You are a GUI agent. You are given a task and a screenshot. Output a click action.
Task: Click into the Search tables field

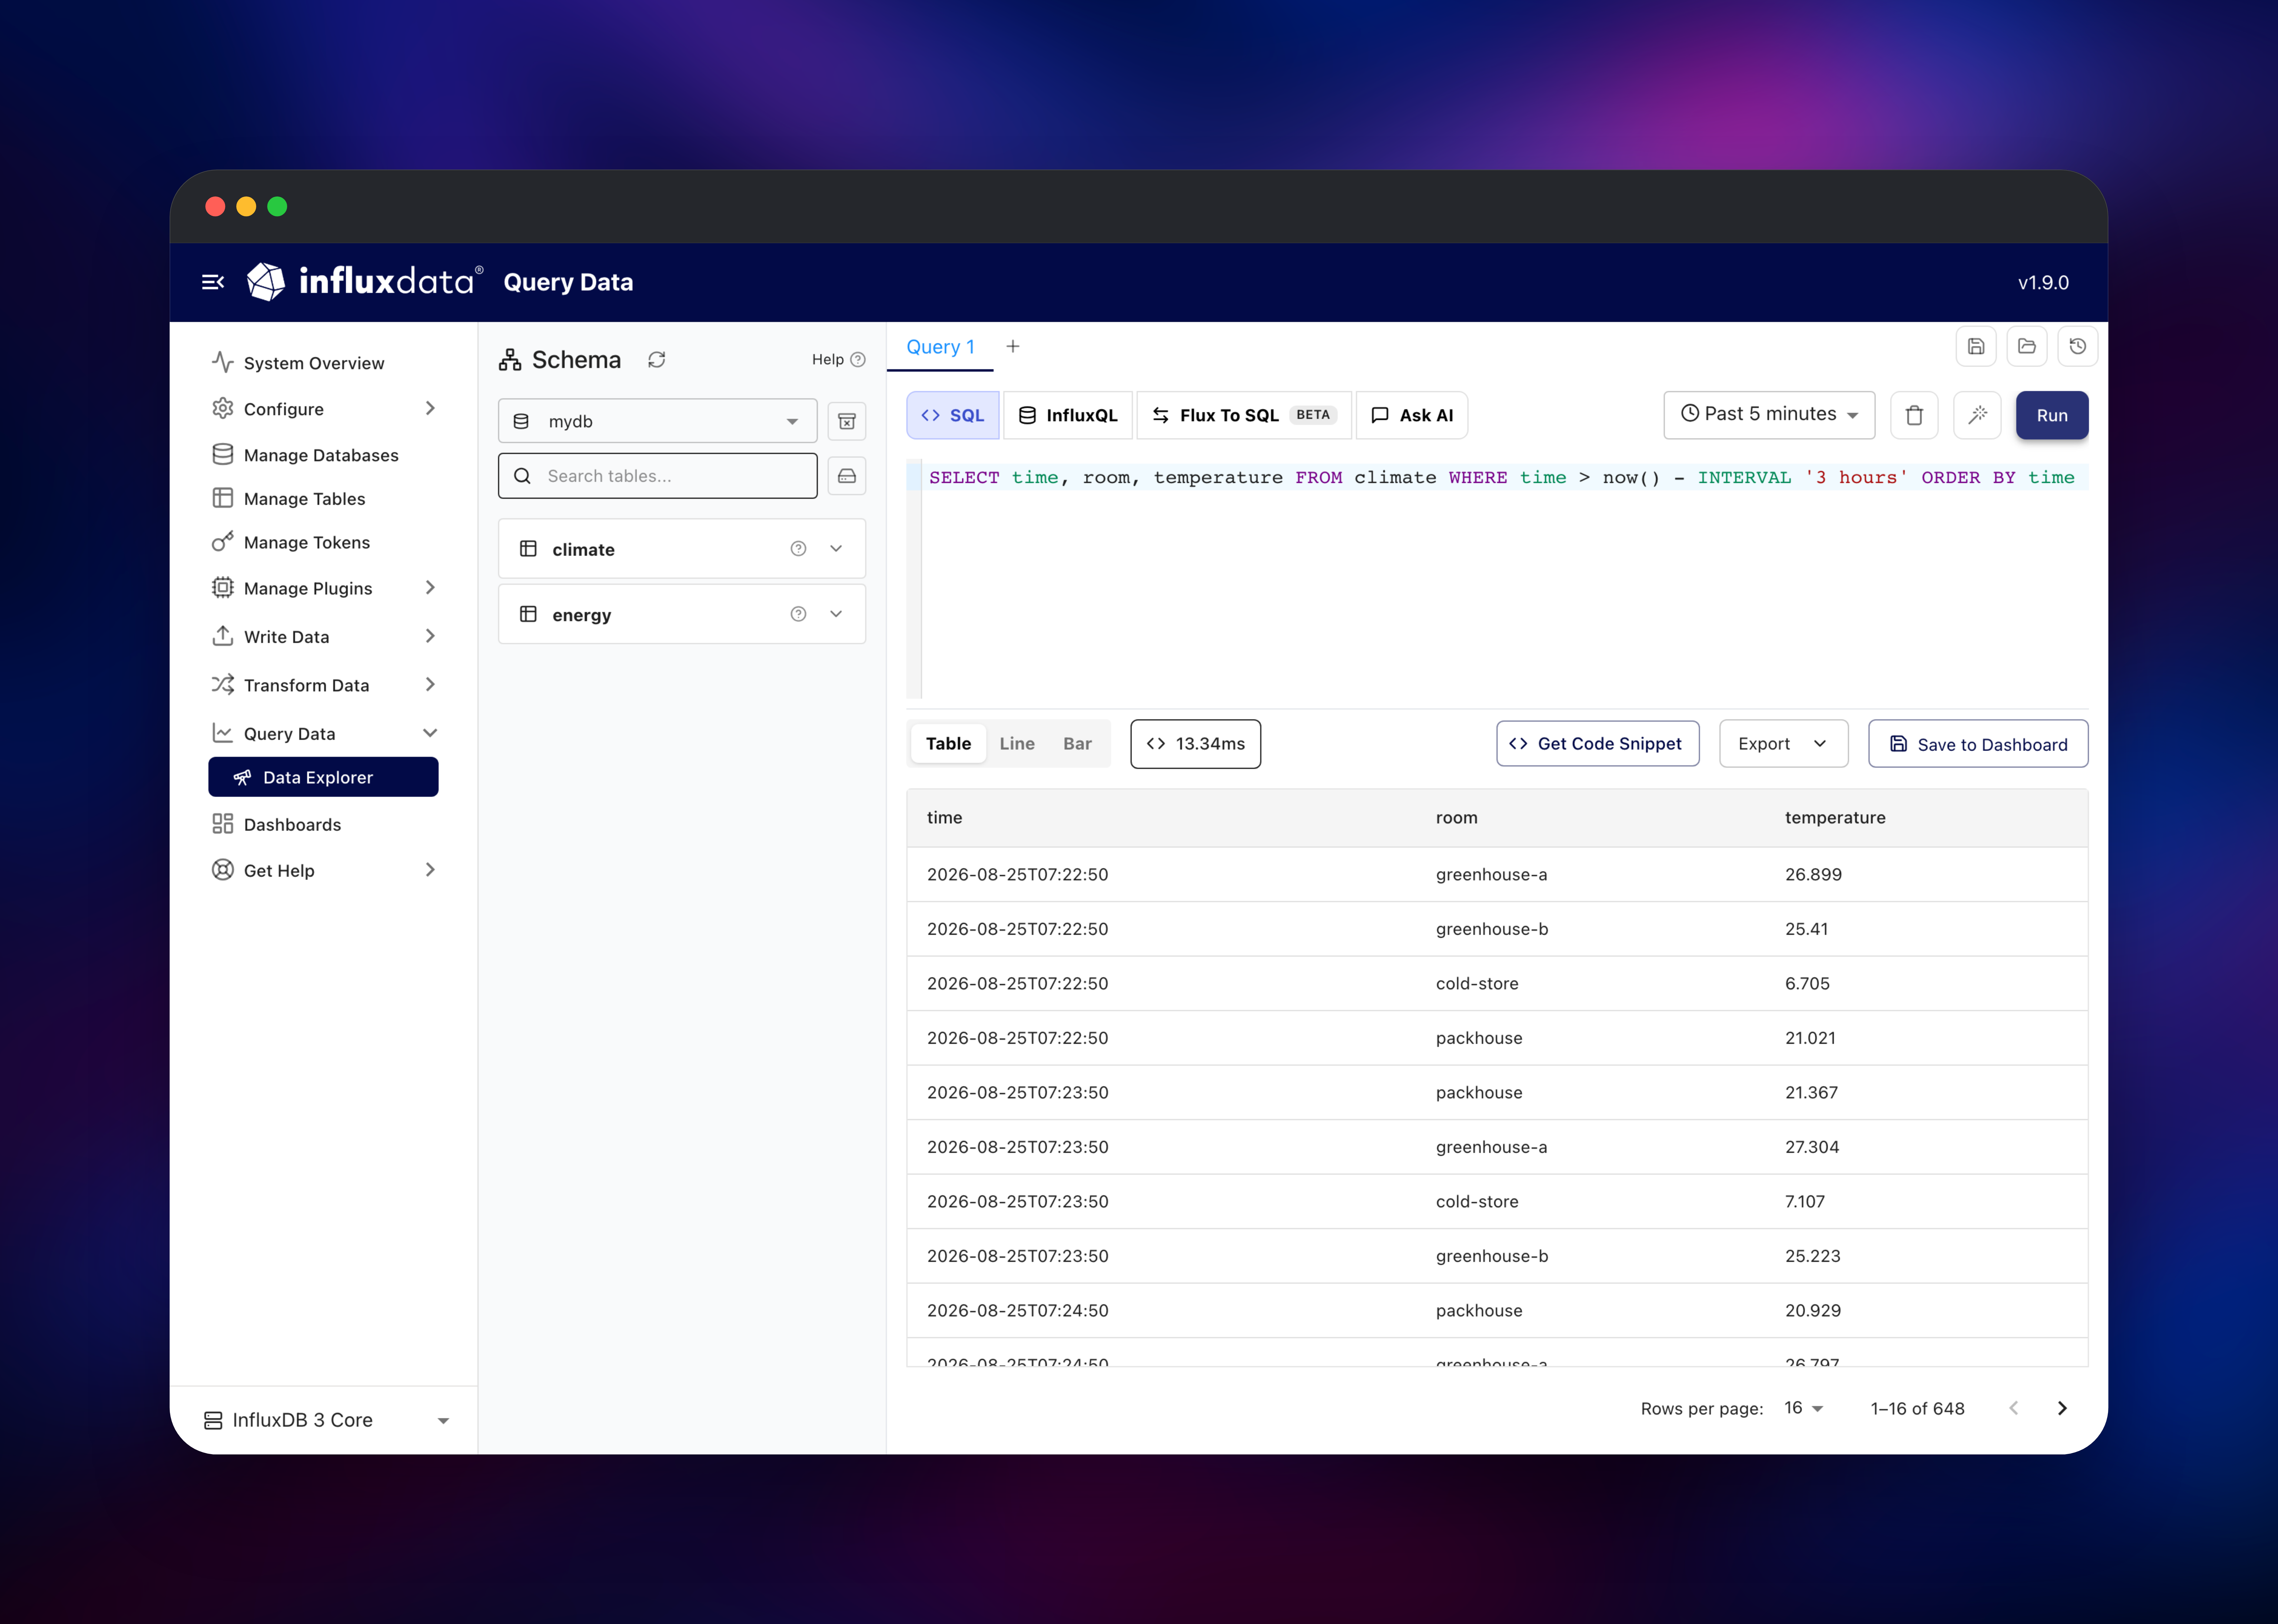click(x=657, y=476)
